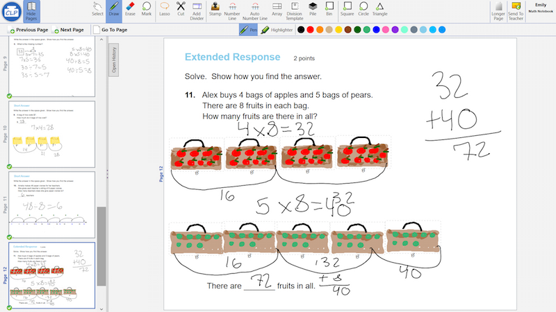Insert a Square shape
Viewport: 556px width, 312px height.
point(347,9)
